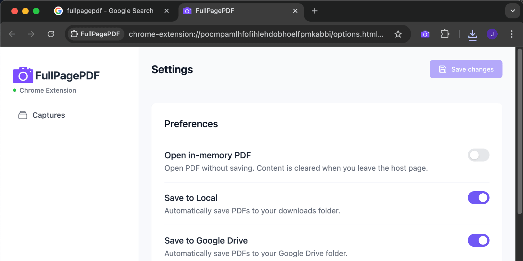This screenshot has height=261, width=523.
Task: Enable the Open in-memory PDF toggle
Action: click(479, 155)
